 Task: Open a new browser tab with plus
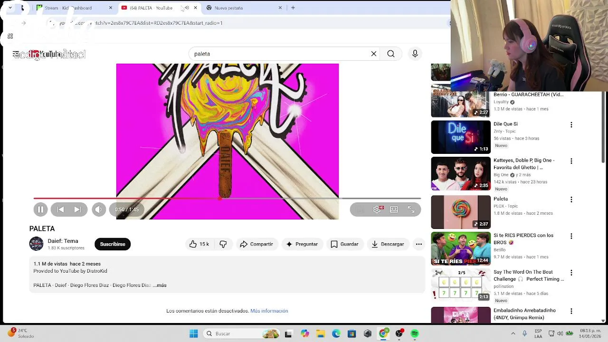pyautogui.click(x=293, y=8)
